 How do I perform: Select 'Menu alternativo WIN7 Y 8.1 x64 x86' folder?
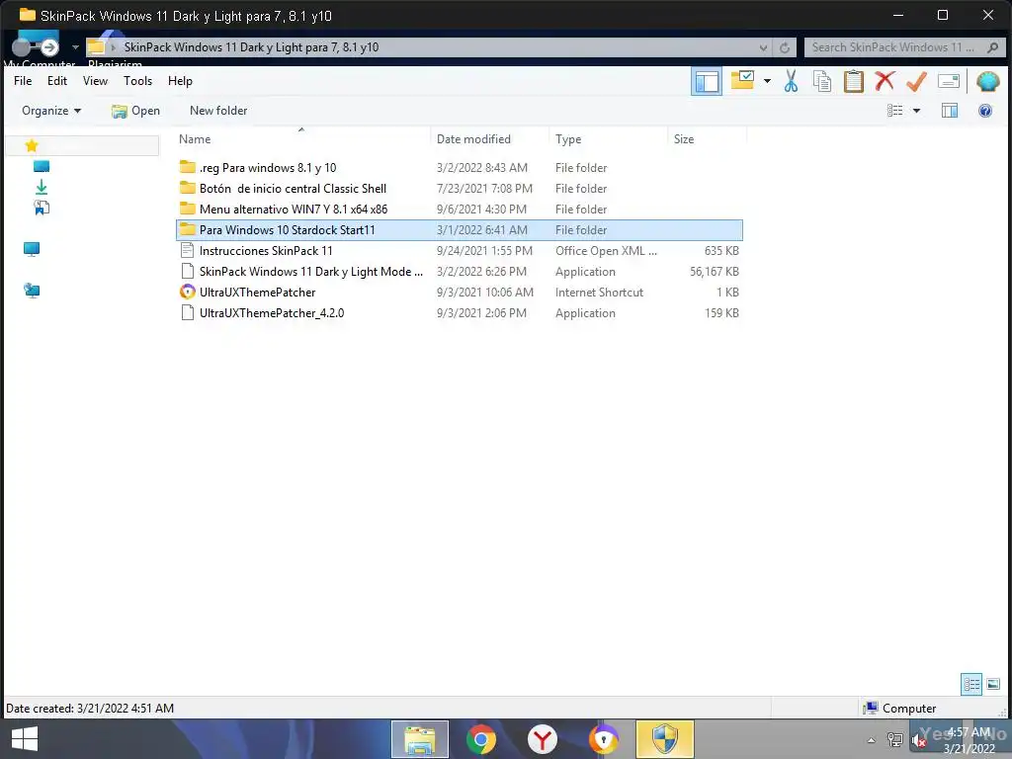coord(459,210)
